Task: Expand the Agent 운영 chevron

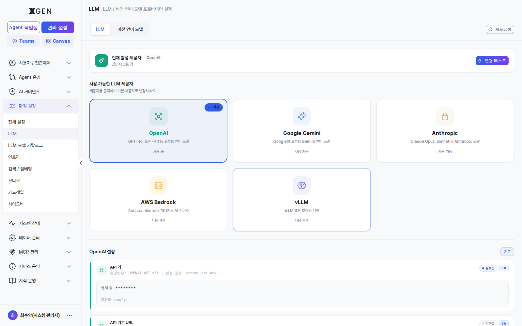Action: [x=69, y=77]
